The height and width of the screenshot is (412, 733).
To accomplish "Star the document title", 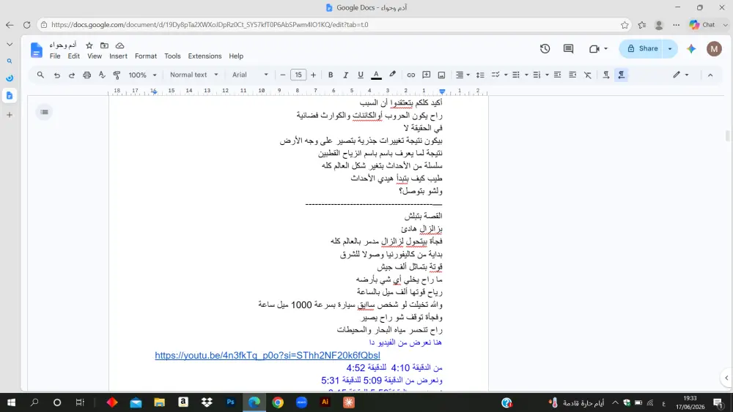I will point(89,45).
